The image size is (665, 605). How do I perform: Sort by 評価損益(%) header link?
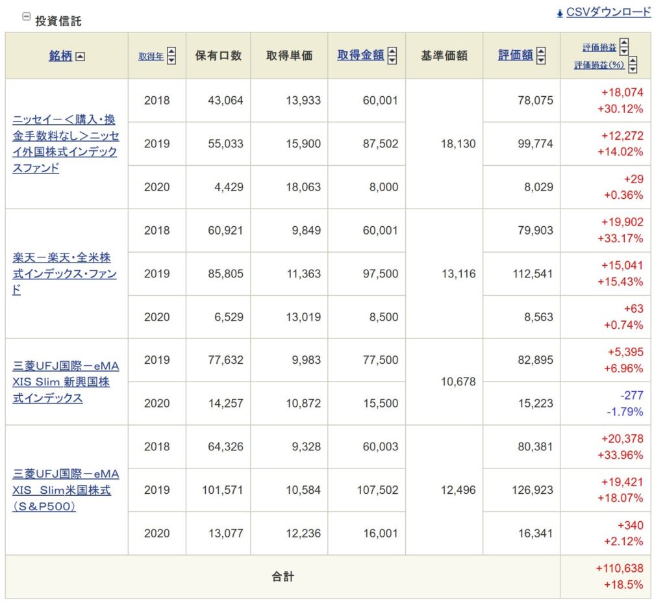[x=599, y=65]
